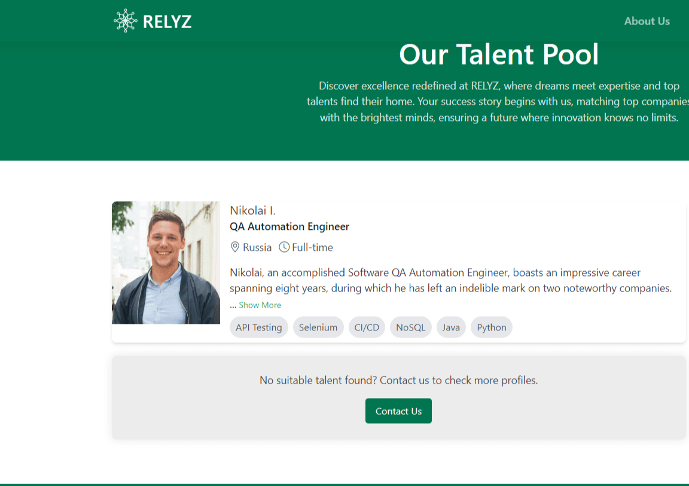Click the RELYZ brand name text
This screenshot has width=689, height=486.
(x=167, y=22)
